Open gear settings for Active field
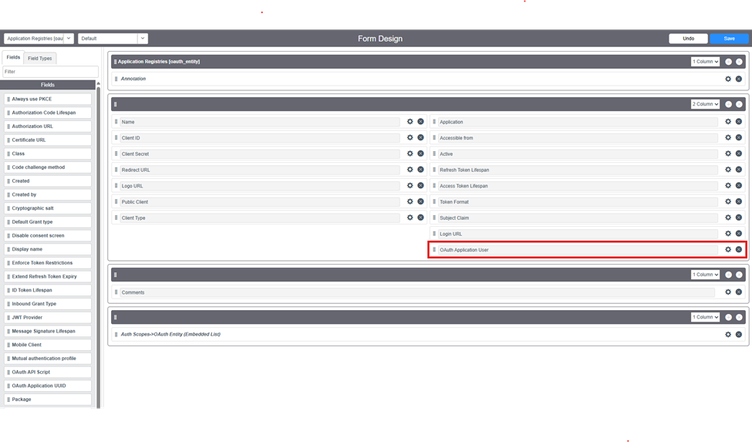 [728, 154]
